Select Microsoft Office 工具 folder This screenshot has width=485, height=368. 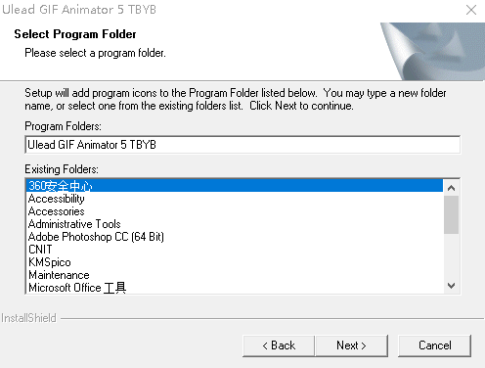[x=235, y=288]
